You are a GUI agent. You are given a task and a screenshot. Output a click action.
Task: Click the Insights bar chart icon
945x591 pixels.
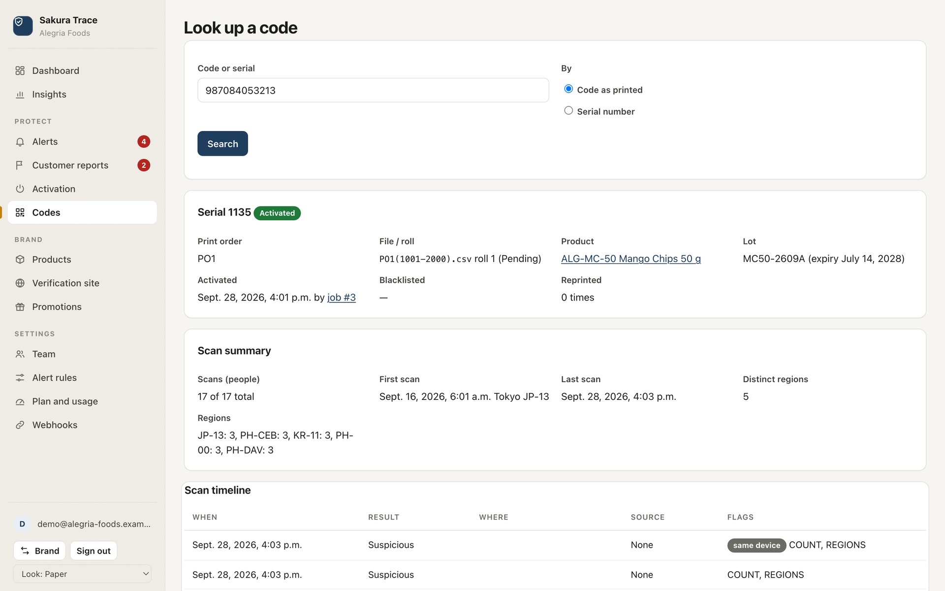(x=20, y=95)
